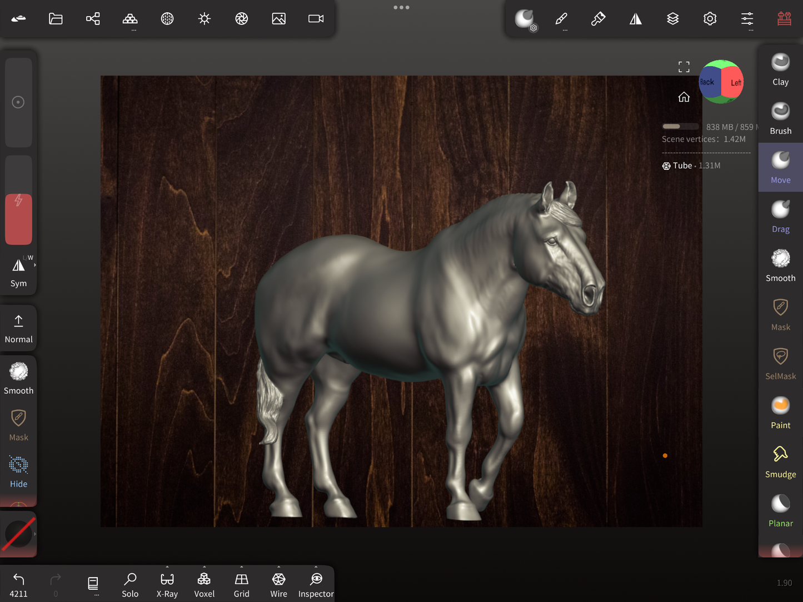Click the red intensity slider
Screen dimensions: 803x602
(18, 219)
